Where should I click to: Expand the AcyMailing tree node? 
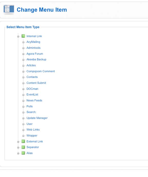click(23, 42)
